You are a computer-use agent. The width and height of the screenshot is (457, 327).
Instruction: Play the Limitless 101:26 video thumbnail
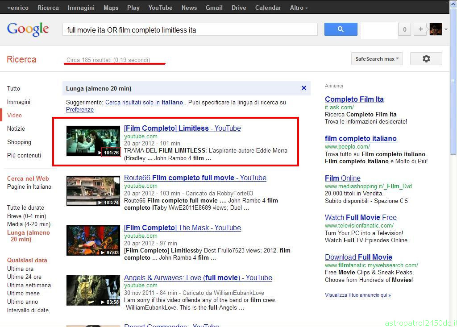[x=93, y=141]
